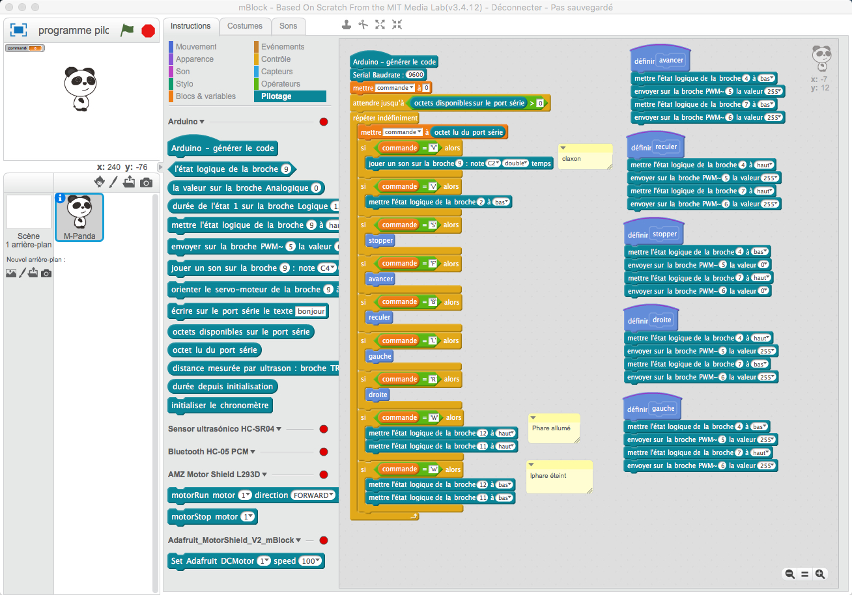Open the Son block category
Viewport: 852px width, 595px height.
[183, 72]
